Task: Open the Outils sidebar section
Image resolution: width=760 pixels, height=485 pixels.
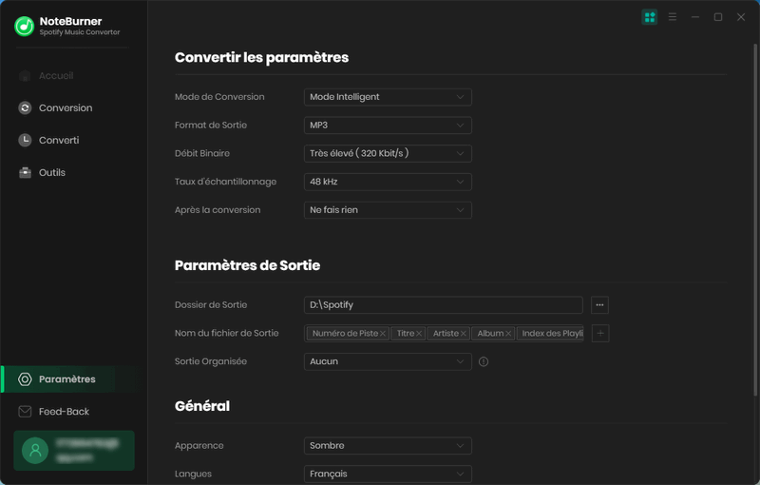Action: click(x=51, y=173)
